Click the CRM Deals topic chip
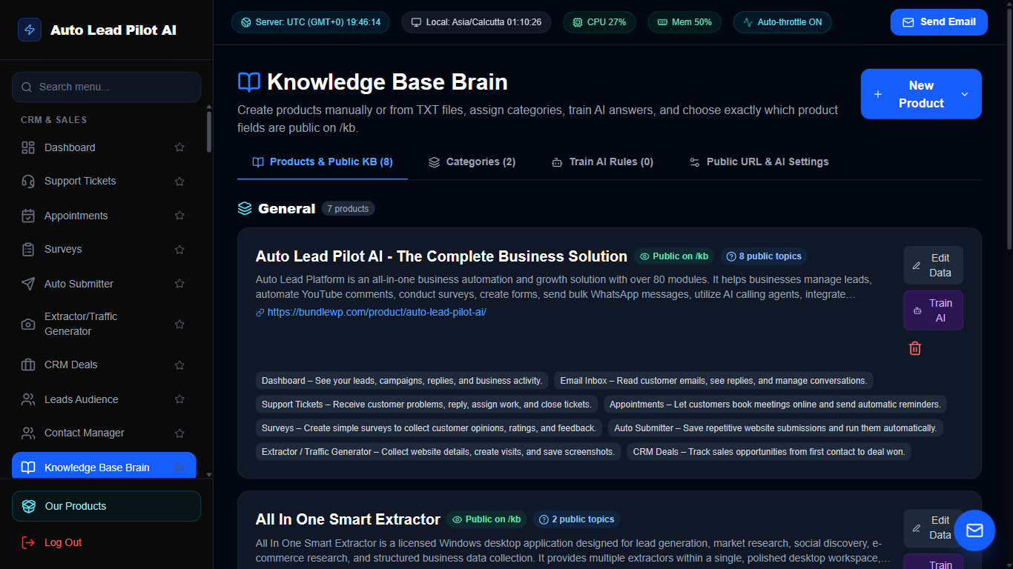This screenshot has height=569, width=1013. 769,452
